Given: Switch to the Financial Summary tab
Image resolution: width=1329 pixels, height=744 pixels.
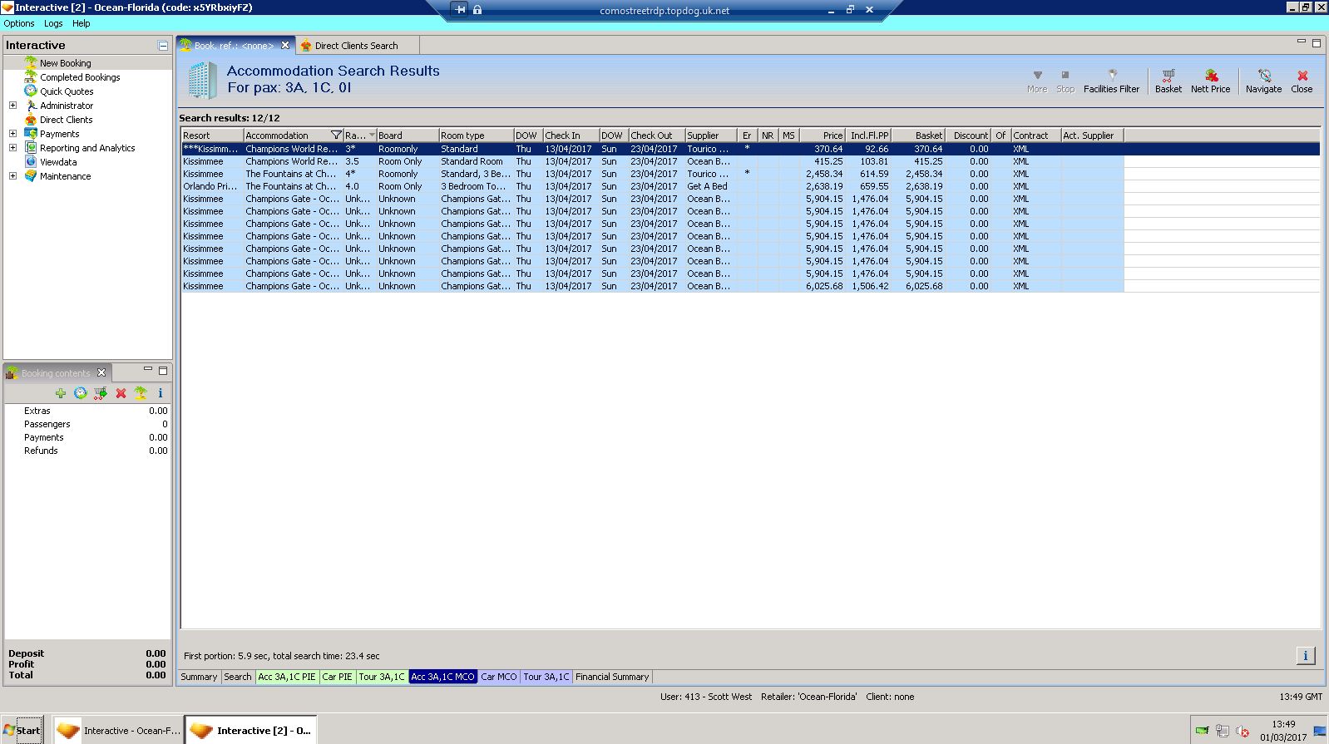Looking at the screenshot, I should tap(611, 677).
